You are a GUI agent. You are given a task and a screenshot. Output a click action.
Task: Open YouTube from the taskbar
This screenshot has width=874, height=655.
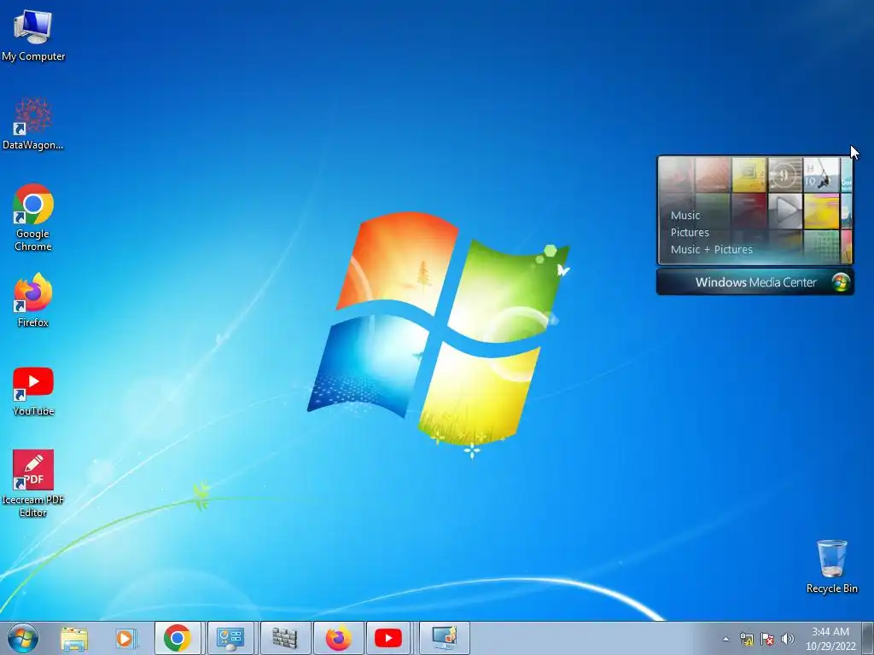[388, 638]
